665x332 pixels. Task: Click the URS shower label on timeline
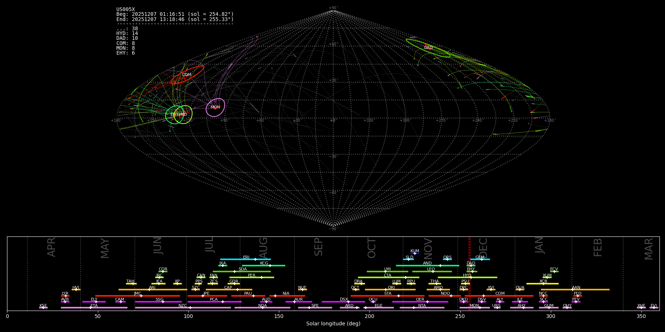[496, 306]
